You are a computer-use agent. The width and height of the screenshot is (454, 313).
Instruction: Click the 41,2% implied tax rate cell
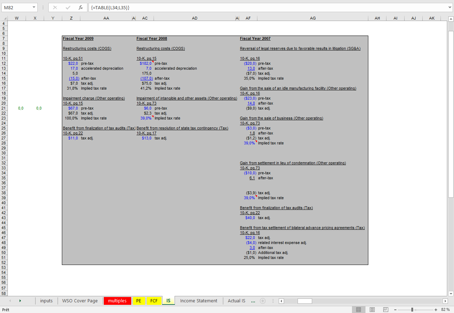pos(146,88)
